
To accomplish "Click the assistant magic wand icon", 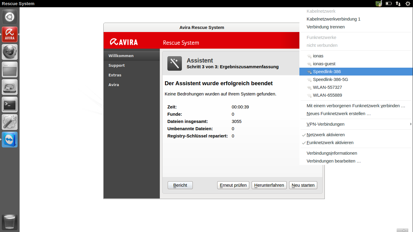I will coord(175,63).
